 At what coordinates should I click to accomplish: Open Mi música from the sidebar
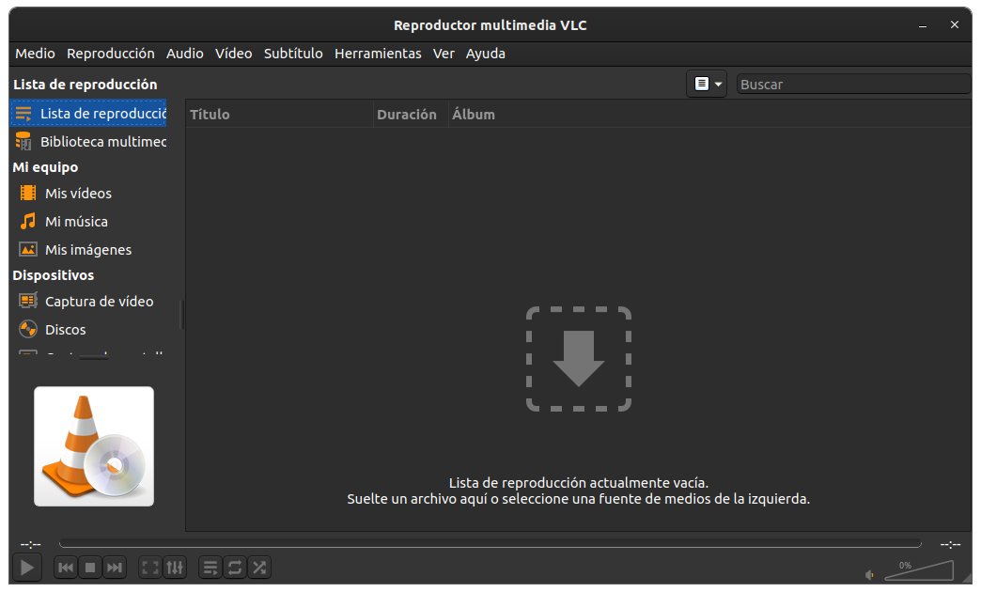coord(27,221)
